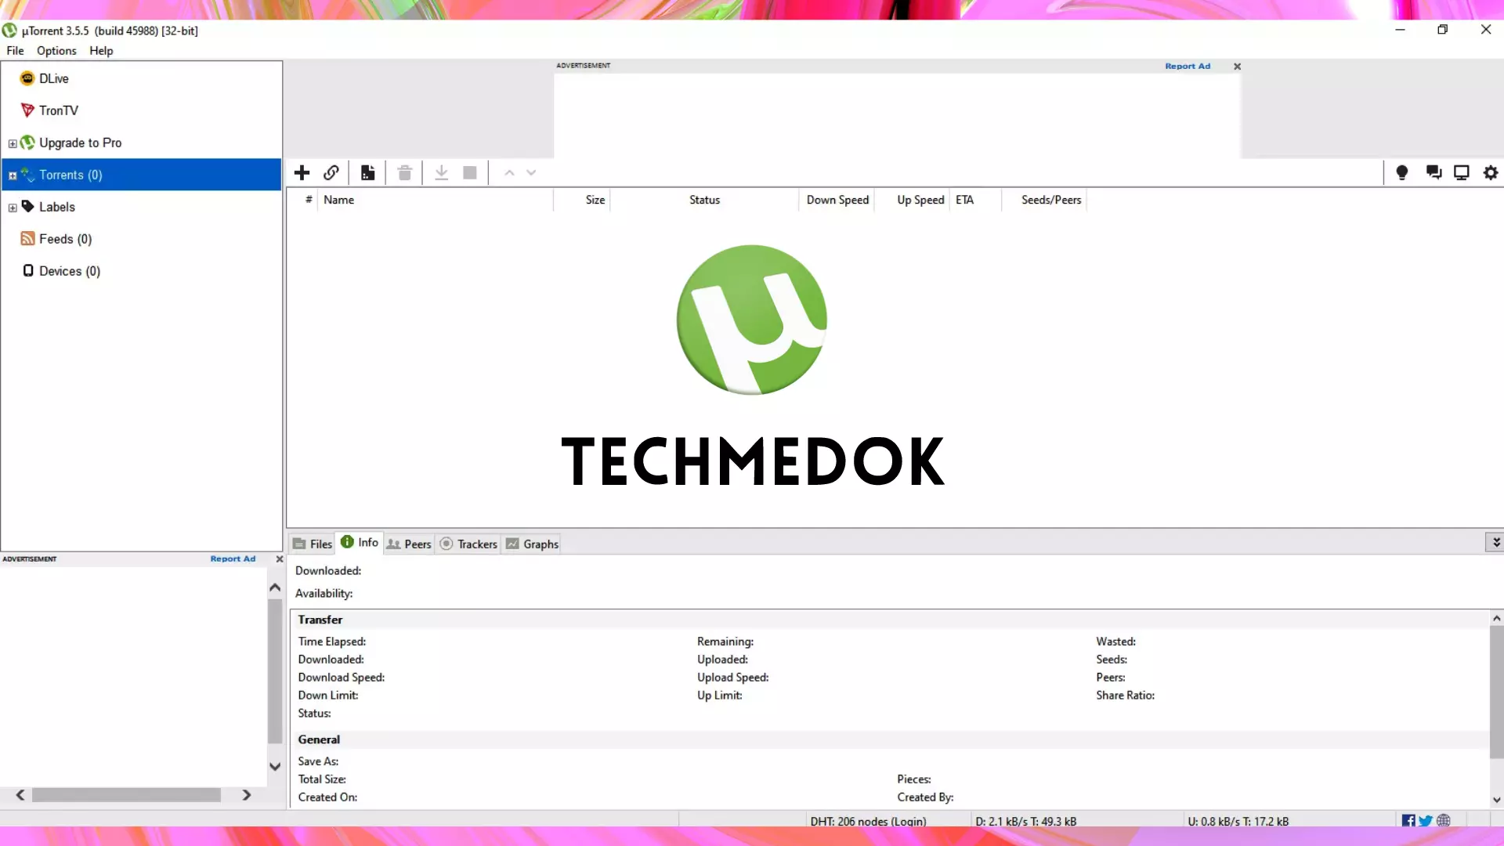The width and height of the screenshot is (1504, 846).
Task: Click sidebar ad scroll left arrow
Action: point(20,795)
